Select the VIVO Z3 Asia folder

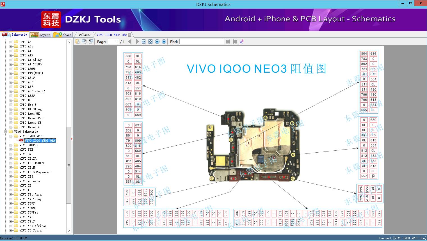click(29, 181)
